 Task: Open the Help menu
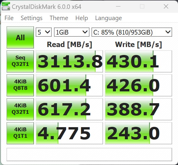[x=81, y=18]
